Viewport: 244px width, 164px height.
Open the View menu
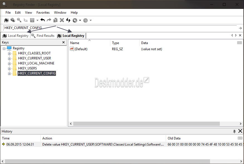(x=28, y=13)
